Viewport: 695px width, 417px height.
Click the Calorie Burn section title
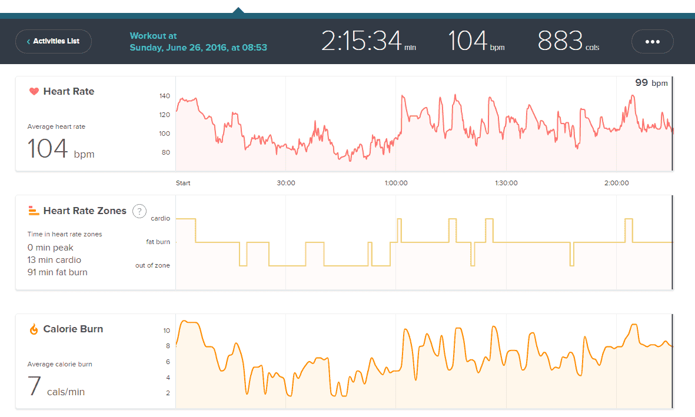click(73, 329)
